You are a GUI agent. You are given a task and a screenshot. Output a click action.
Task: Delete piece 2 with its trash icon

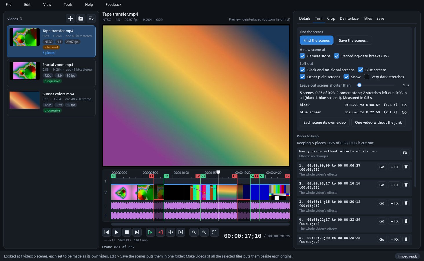[x=406, y=185]
